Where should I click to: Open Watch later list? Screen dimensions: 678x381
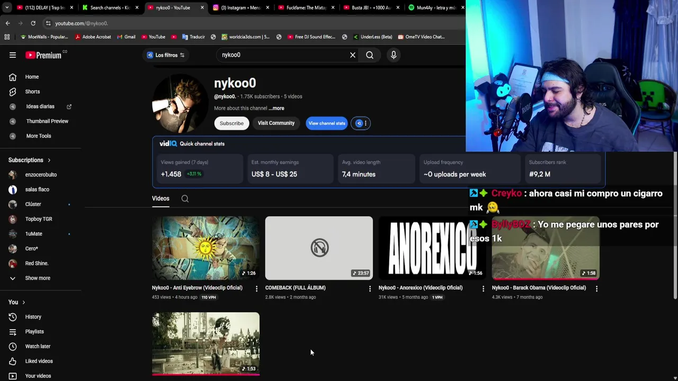(x=38, y=347)
